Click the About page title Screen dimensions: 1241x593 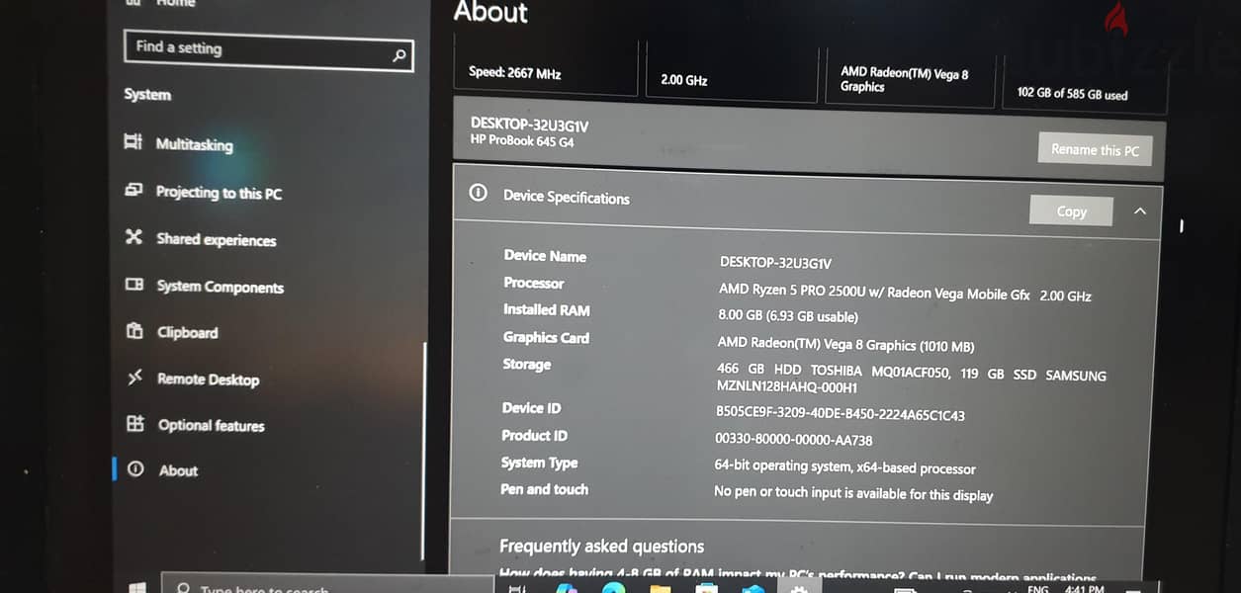click(490, 12)
